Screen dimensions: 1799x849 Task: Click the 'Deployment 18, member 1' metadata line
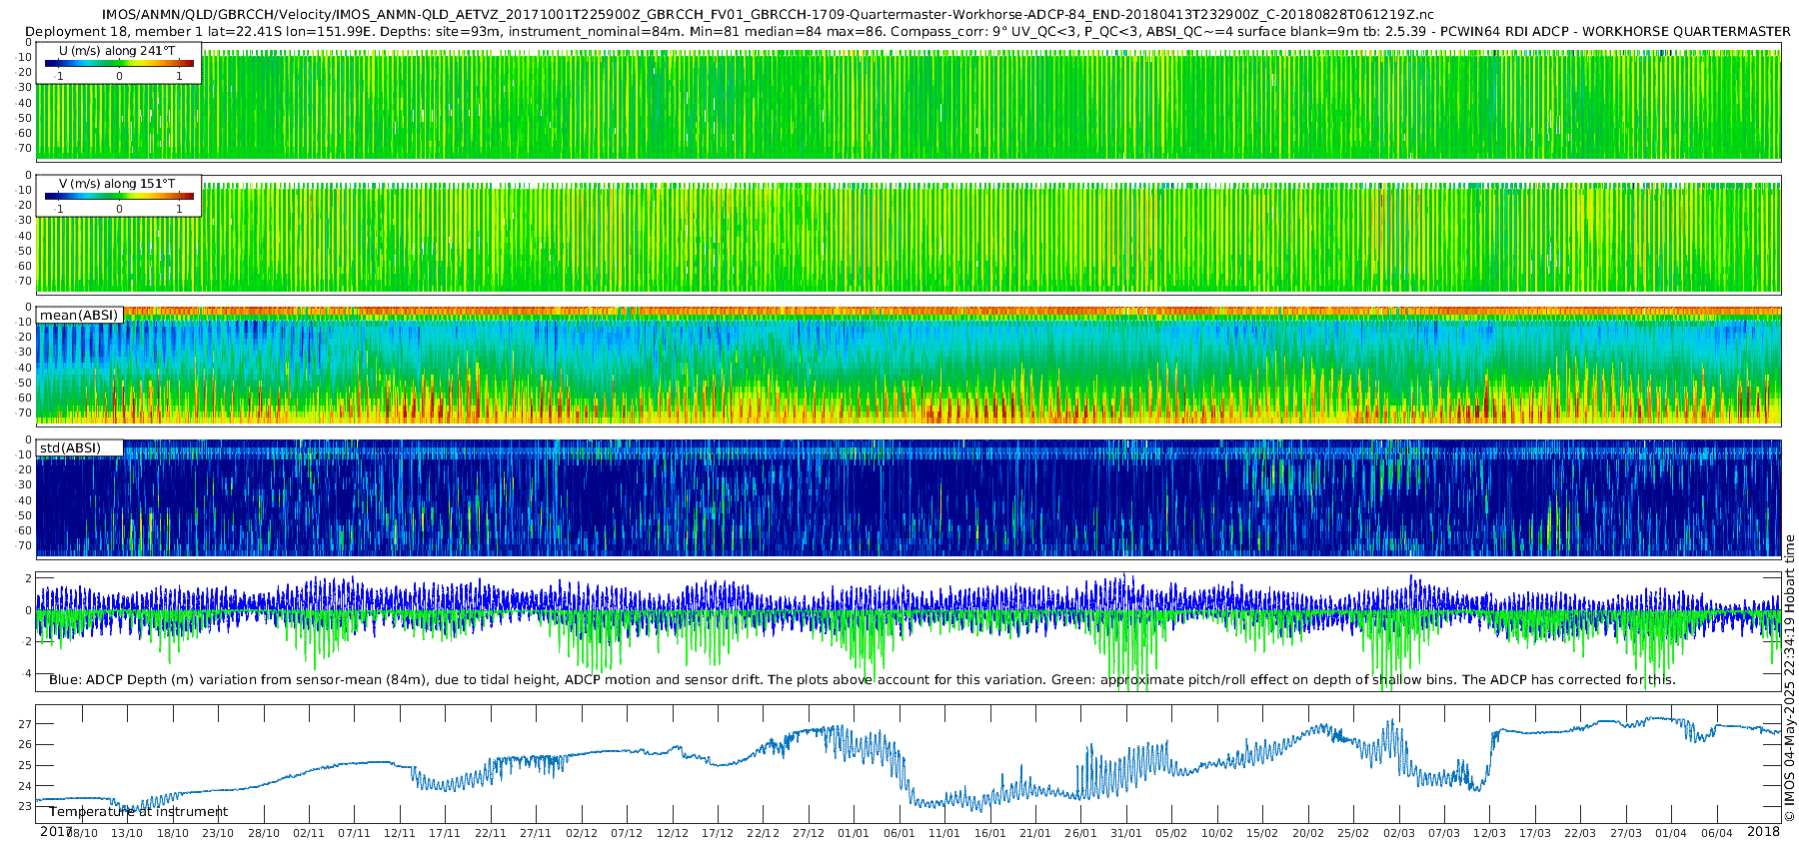907,31
